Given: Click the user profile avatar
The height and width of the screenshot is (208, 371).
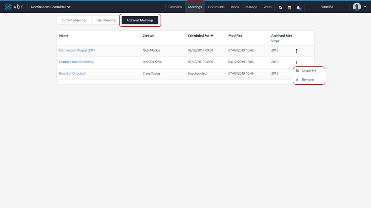Looking at the screenshot, I should coord(357,7).
